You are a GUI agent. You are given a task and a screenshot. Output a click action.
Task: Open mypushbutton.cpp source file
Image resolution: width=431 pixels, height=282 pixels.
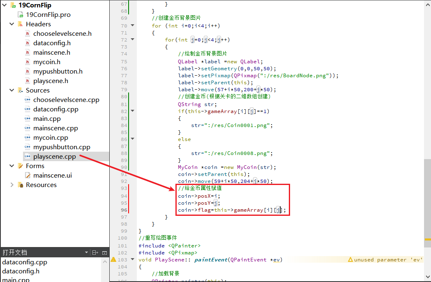(x=62, y=147)
